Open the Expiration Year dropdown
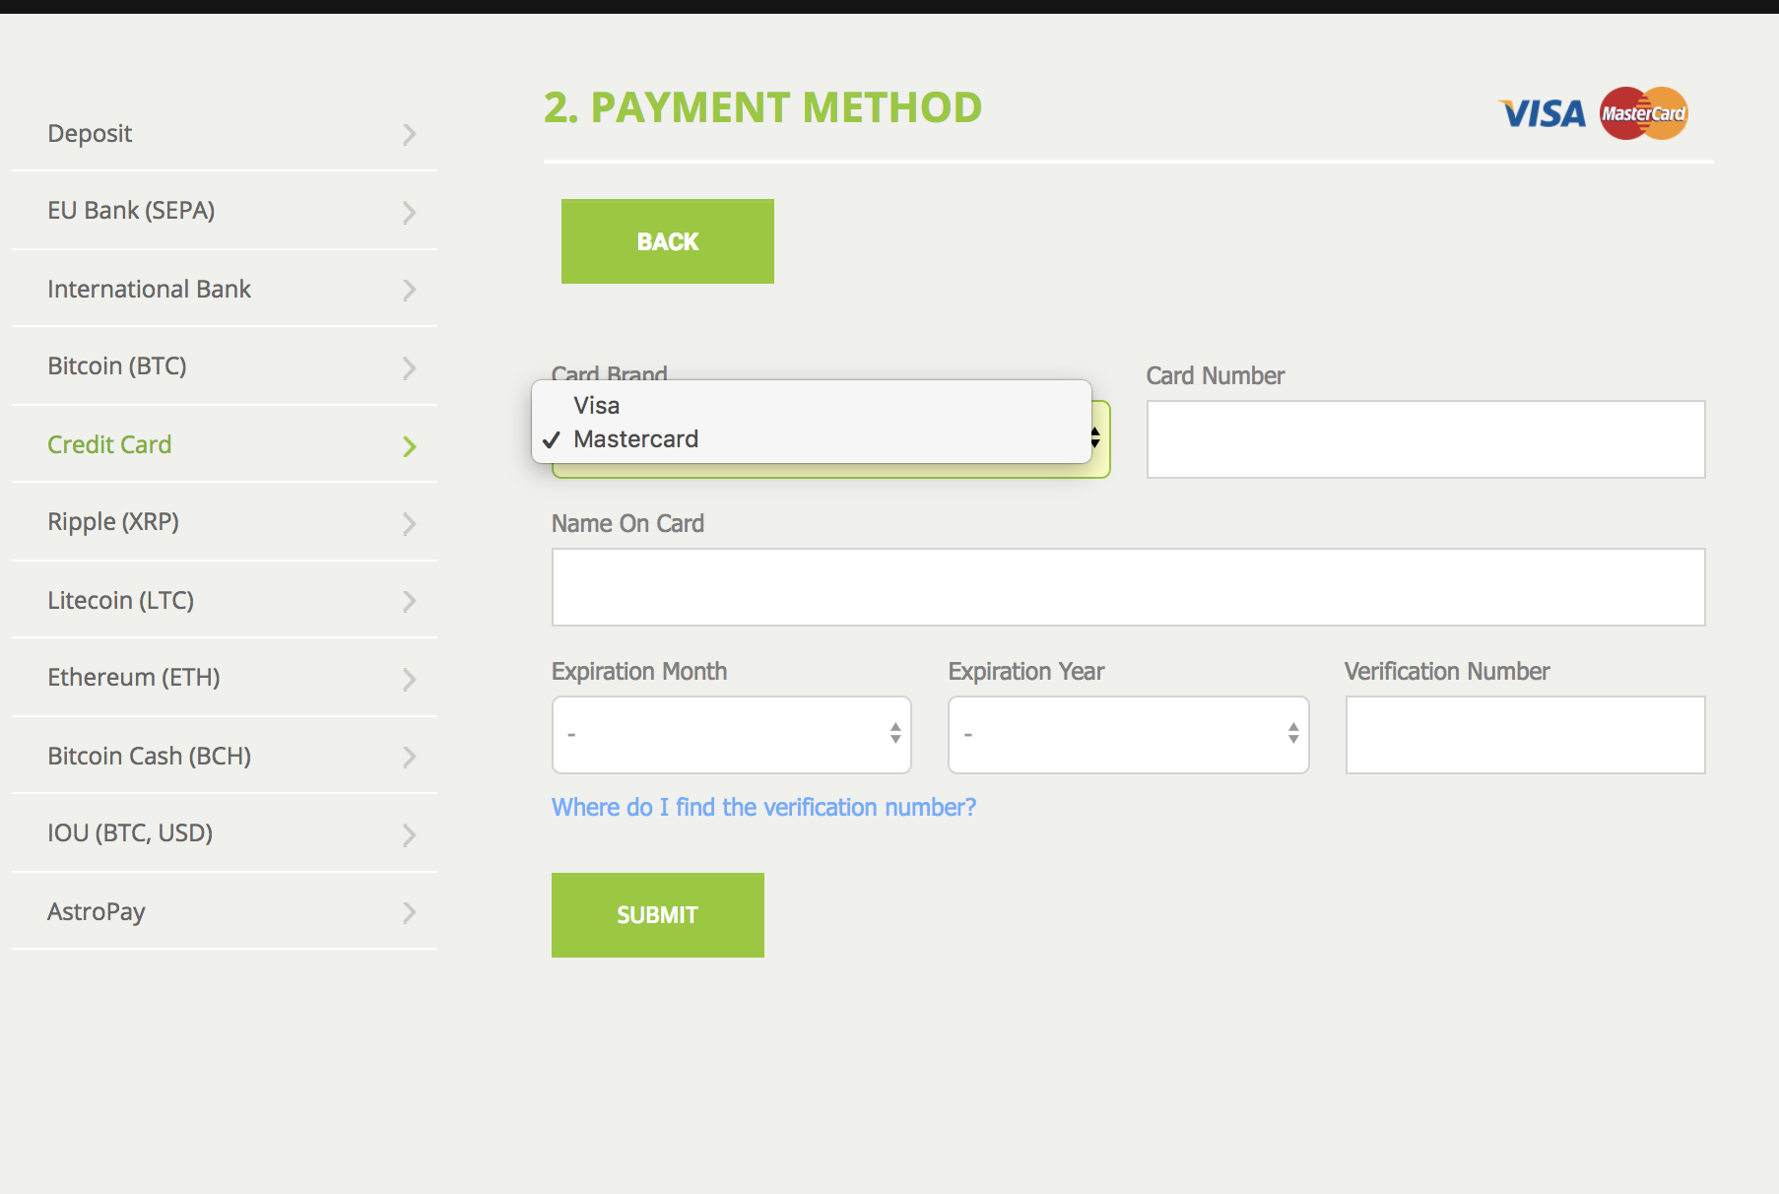1779x1194 pixels. tap(1129, 735)
